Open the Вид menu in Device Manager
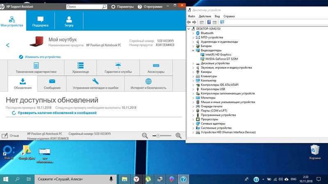The width and height of the screenshot is (328, 184). pos(217,16)
